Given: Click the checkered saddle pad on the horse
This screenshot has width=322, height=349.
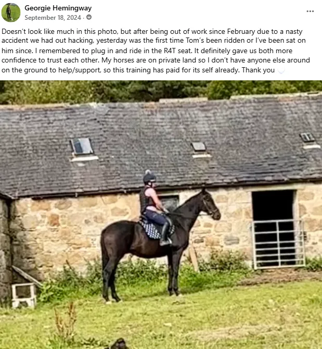Looking at the screenshot, I should click(x=155, y=230).
